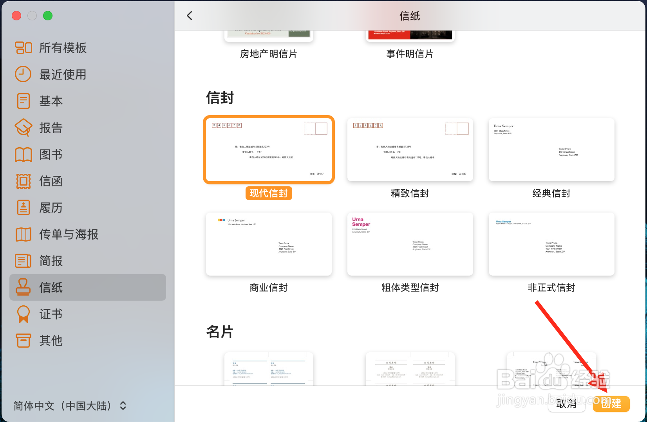Open the 履历 templates category

click(51, 207)
